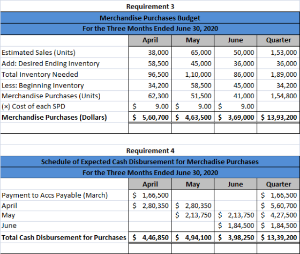The image size is (300, 254).
Task: Select Quarter payable payment cell $1,66,500
Action: (x=279, y=195)
